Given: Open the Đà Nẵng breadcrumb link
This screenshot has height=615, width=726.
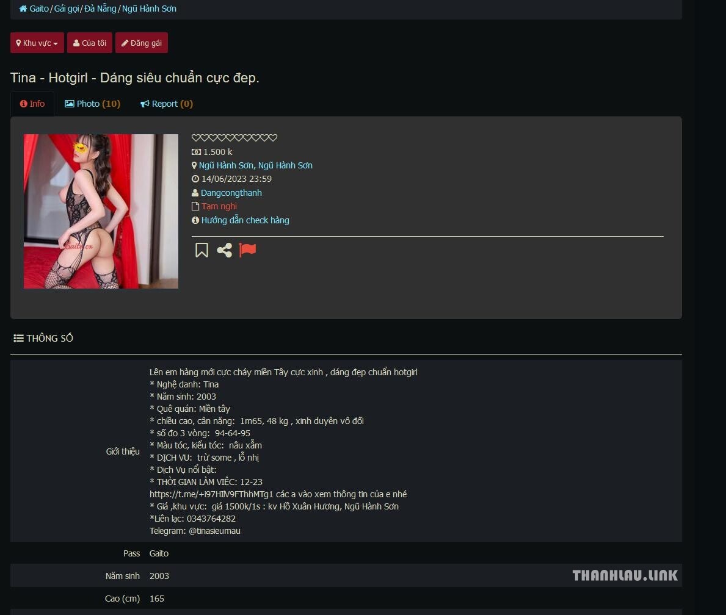Looking at the screenshot, I should click(x=101, y=9).
